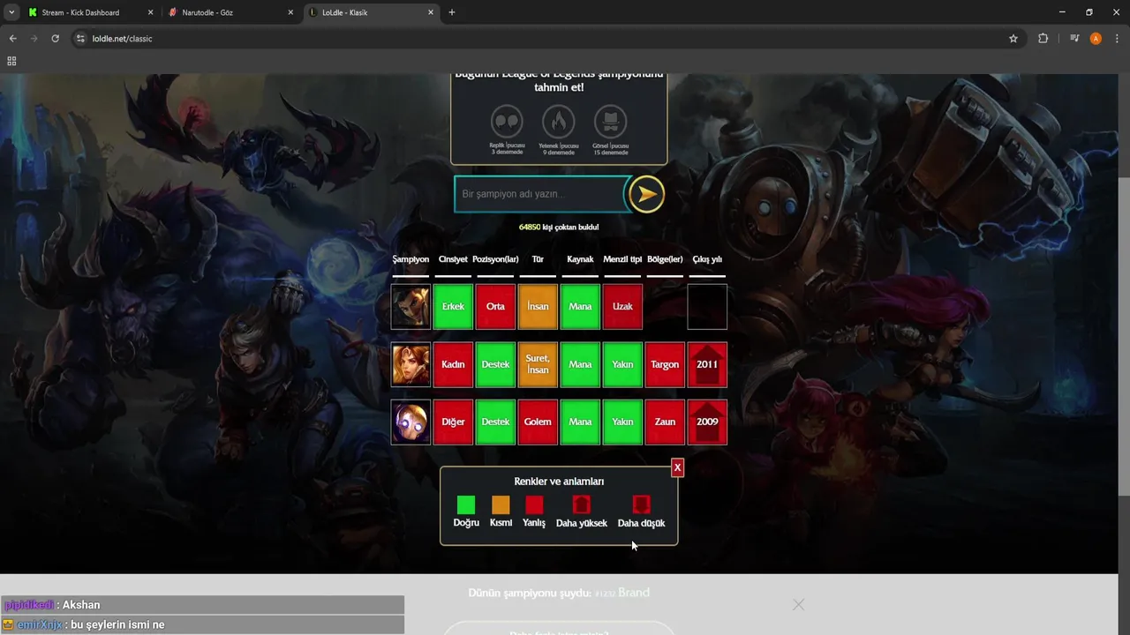Click the red Targon cell

click(665, 364)
